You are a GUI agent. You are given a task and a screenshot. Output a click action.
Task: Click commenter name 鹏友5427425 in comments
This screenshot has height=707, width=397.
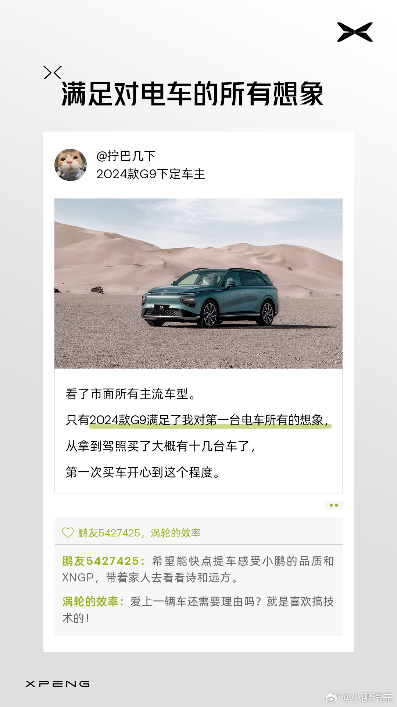[100, 561]
